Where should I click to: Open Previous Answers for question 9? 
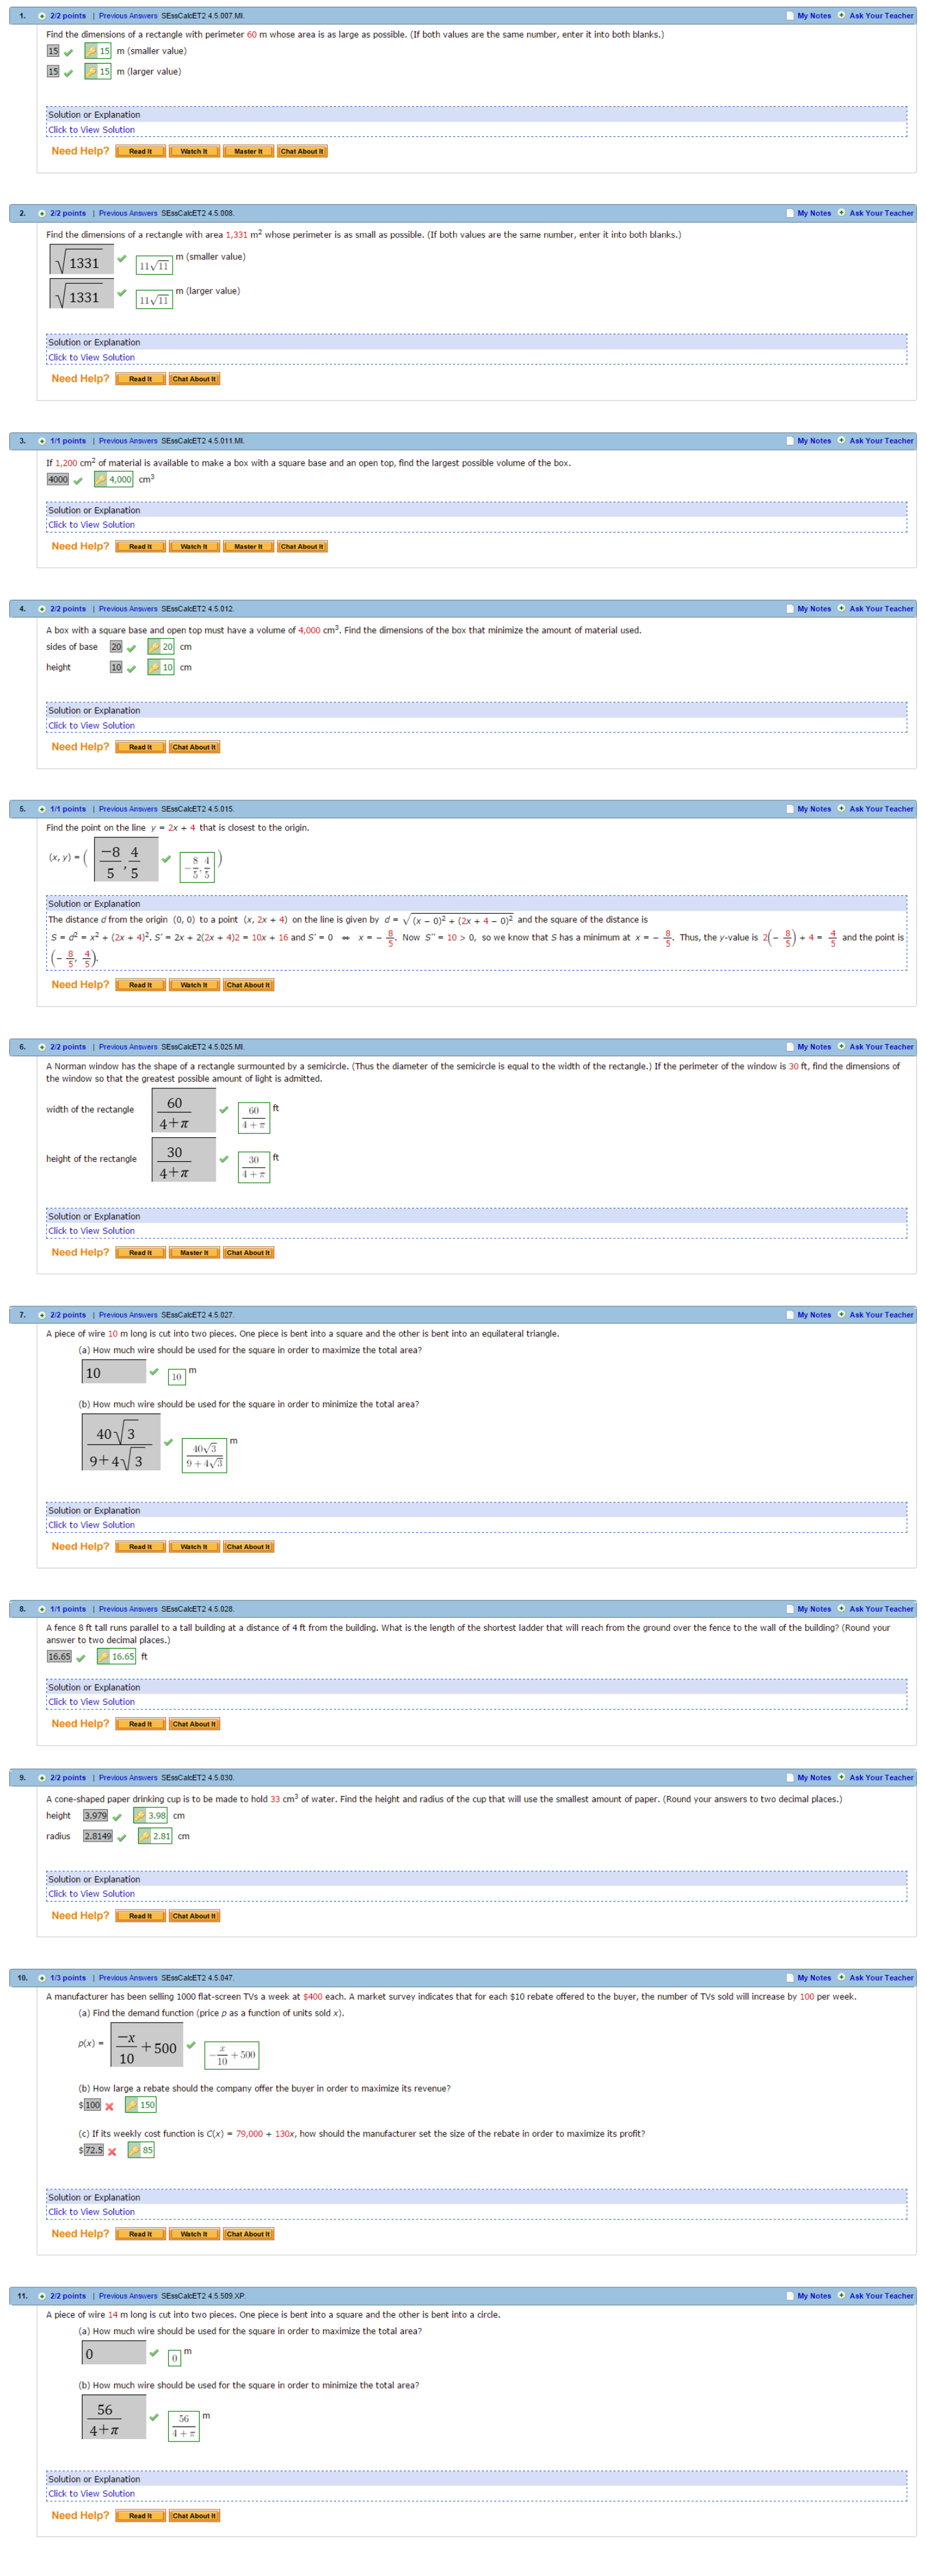(128, 1778)
